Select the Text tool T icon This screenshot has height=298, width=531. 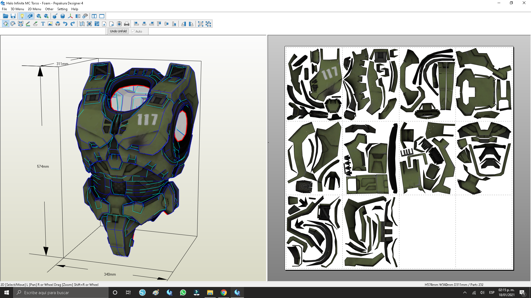43,24
